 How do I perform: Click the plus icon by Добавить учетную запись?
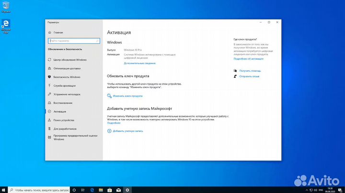109,131
